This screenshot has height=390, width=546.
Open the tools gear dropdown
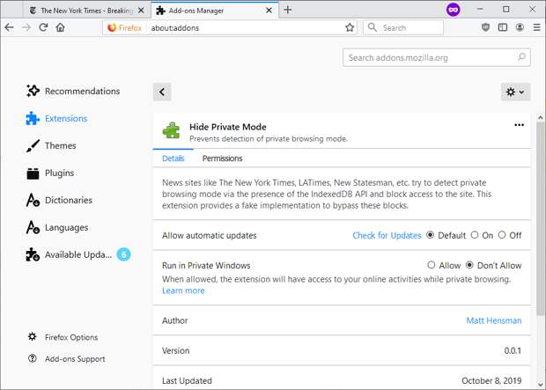(515, 92)
